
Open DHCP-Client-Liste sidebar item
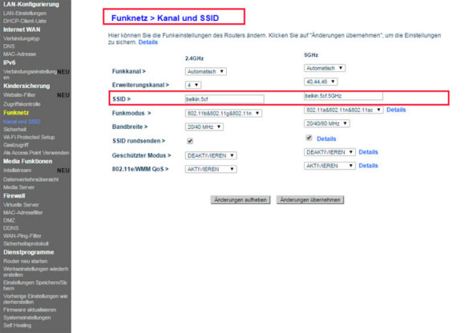(x=25, y=21)
